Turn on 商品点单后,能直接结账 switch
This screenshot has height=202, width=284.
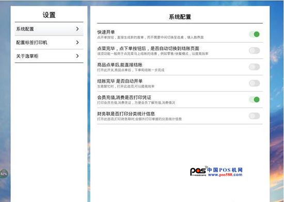click(x=254, y=67)
